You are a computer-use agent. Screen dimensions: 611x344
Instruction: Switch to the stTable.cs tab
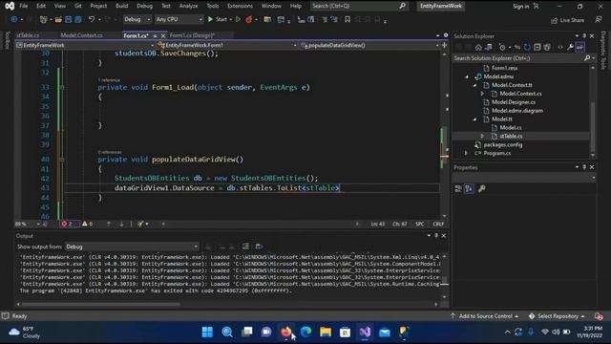point(28,35)
